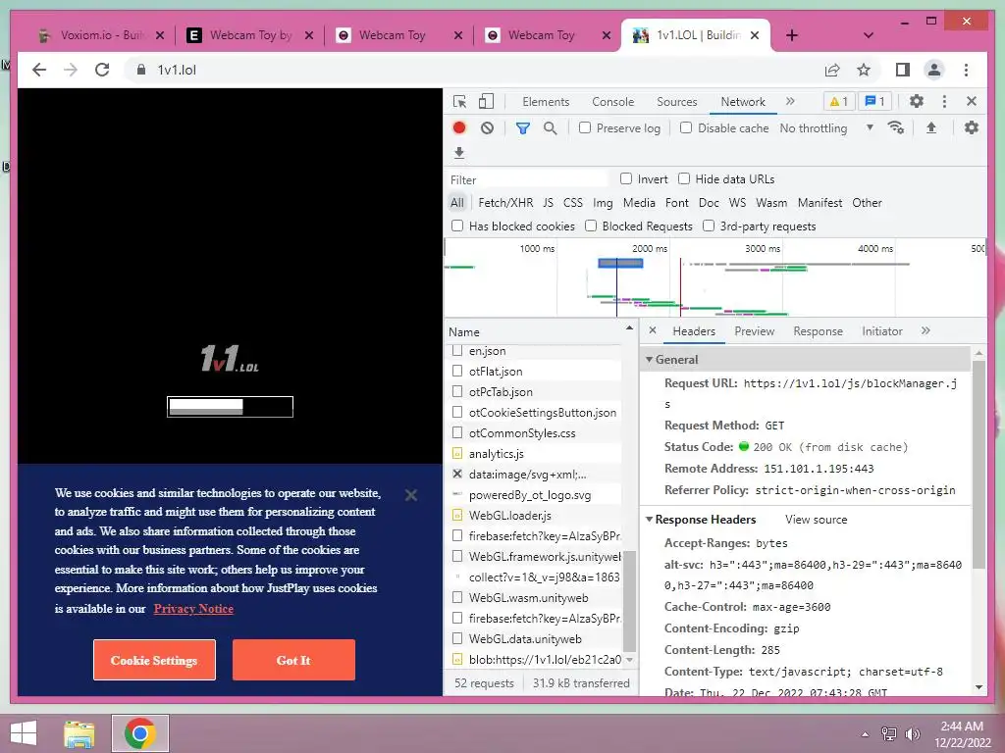
Task: Switch to the Sources panel
Action: pyautogui.click(x=677, y=101)
